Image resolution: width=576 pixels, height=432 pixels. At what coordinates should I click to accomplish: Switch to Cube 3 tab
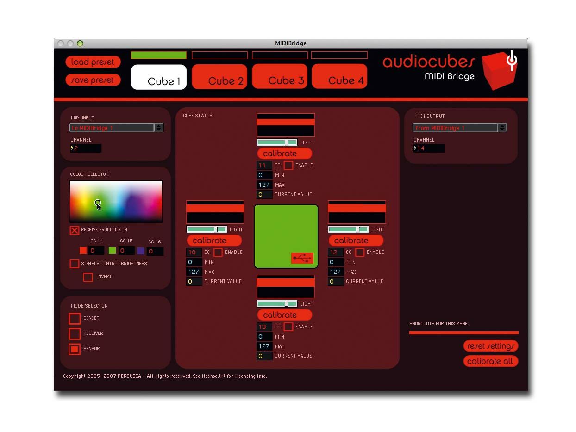click(280, 77)
